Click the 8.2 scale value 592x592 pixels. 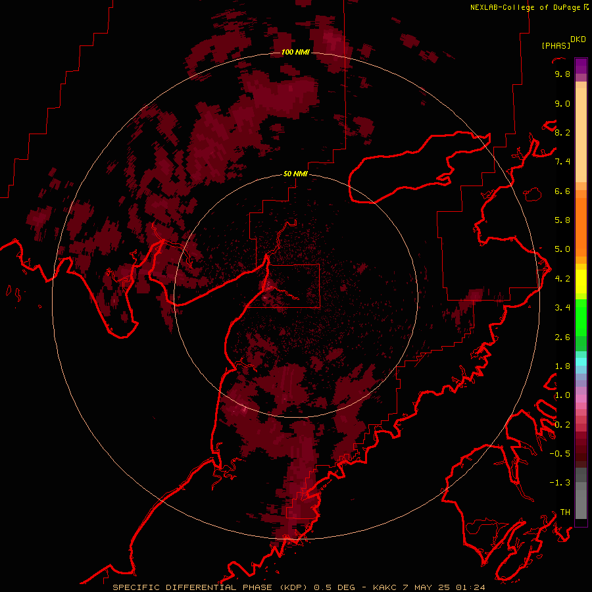point(562,132)
